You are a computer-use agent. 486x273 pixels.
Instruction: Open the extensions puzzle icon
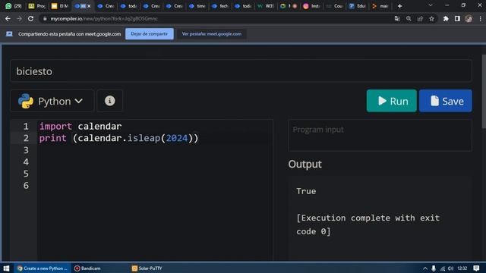tap(446, 18)
